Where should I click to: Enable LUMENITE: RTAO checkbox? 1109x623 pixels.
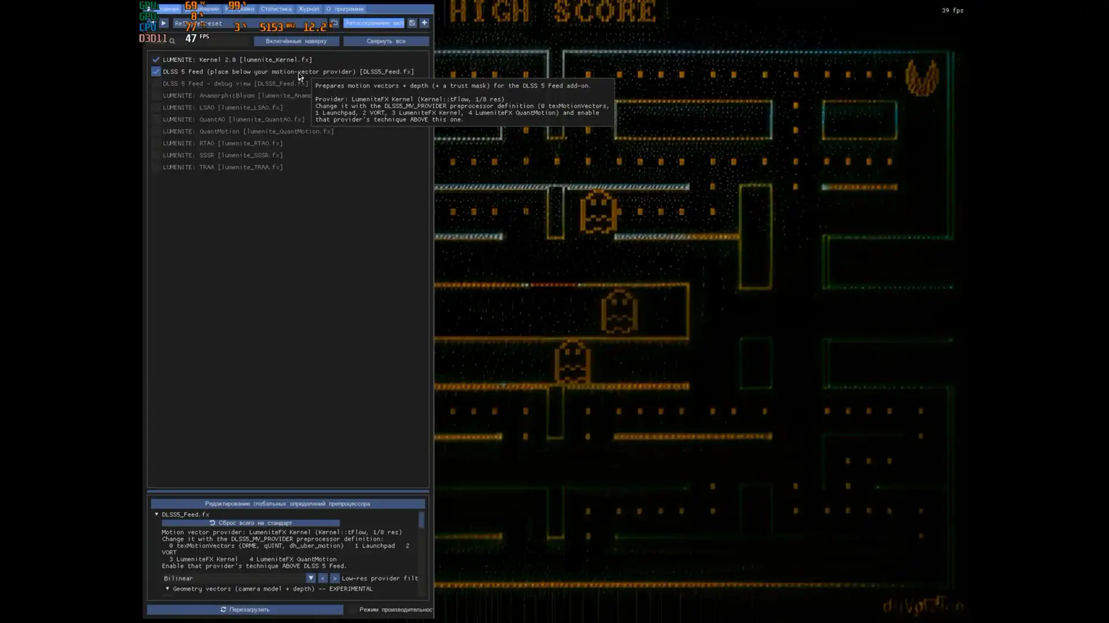pos(155,143)
